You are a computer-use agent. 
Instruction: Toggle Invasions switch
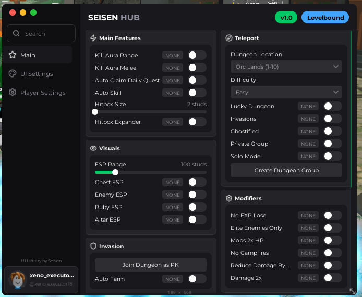click(333, 119)
